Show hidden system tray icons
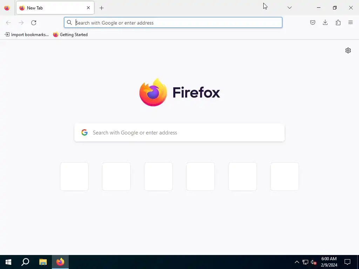359x269 pixels. pos(297,262)
